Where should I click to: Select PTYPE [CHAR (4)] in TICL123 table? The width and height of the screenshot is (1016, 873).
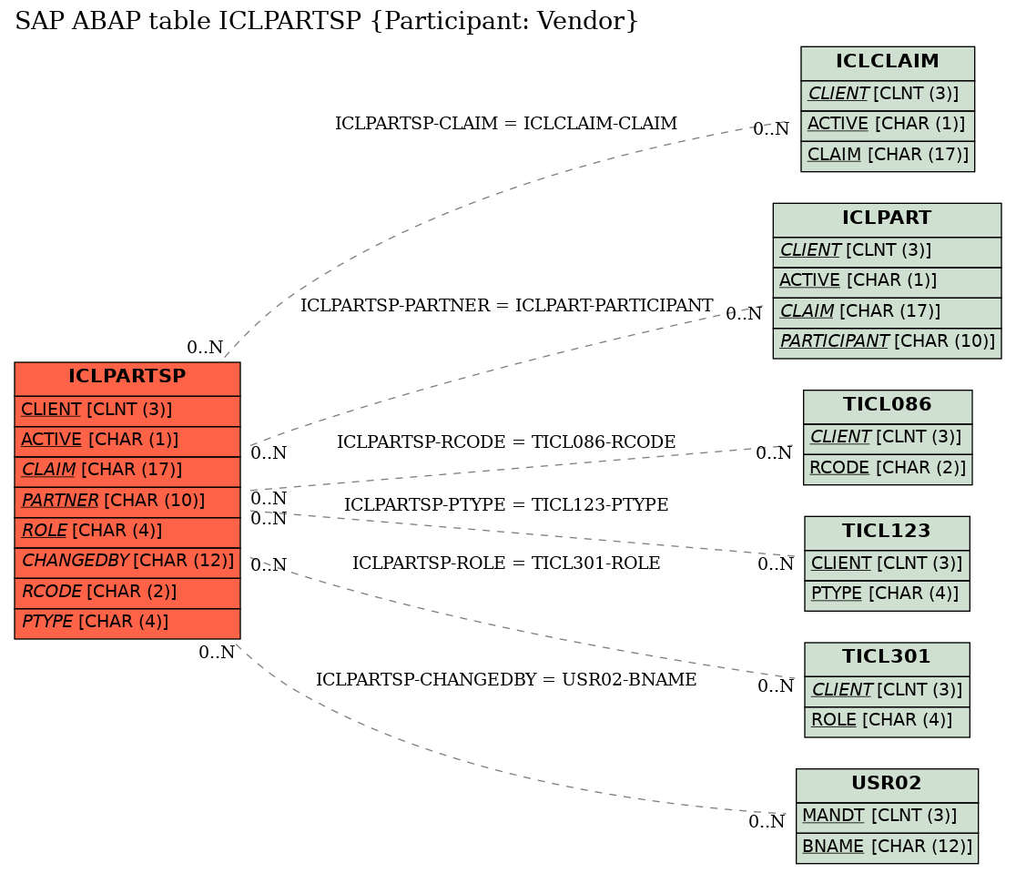(x=887, y=595)
